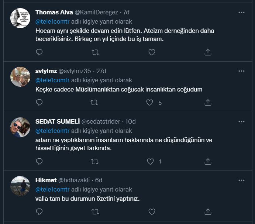
Task: Open more options on SEDAT SUMELİ's tweet
Action: [x=241, y=121]
